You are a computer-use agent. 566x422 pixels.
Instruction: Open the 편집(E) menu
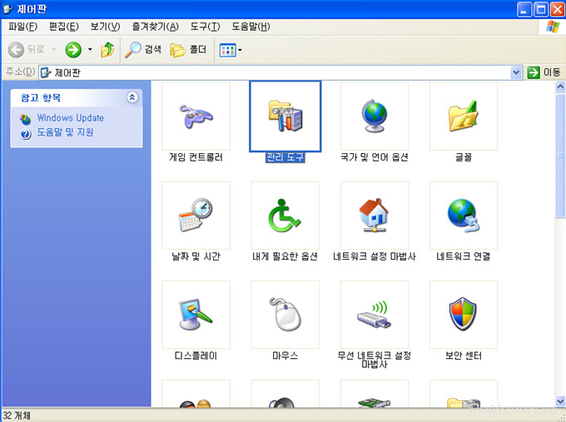tap(64, 27)
